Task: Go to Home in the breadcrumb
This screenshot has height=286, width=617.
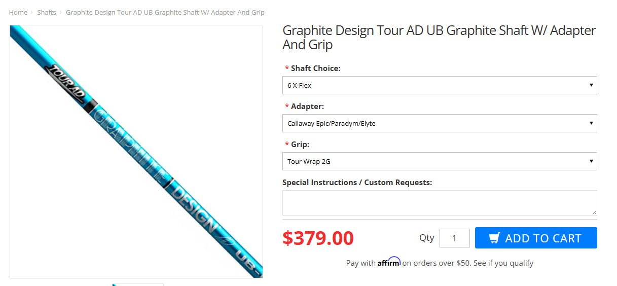Action: pyautogui.click(x=18, y=12)
